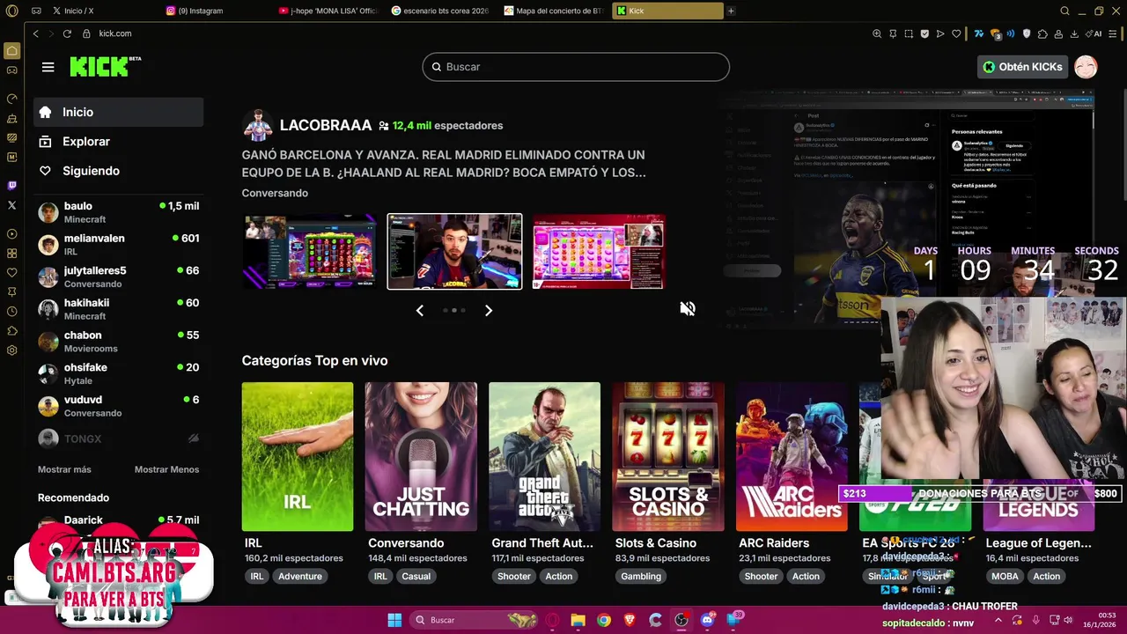Add page to bookmarks heart icon
1127x634 pixels.
pyautogui.click(x=957, y=34)
